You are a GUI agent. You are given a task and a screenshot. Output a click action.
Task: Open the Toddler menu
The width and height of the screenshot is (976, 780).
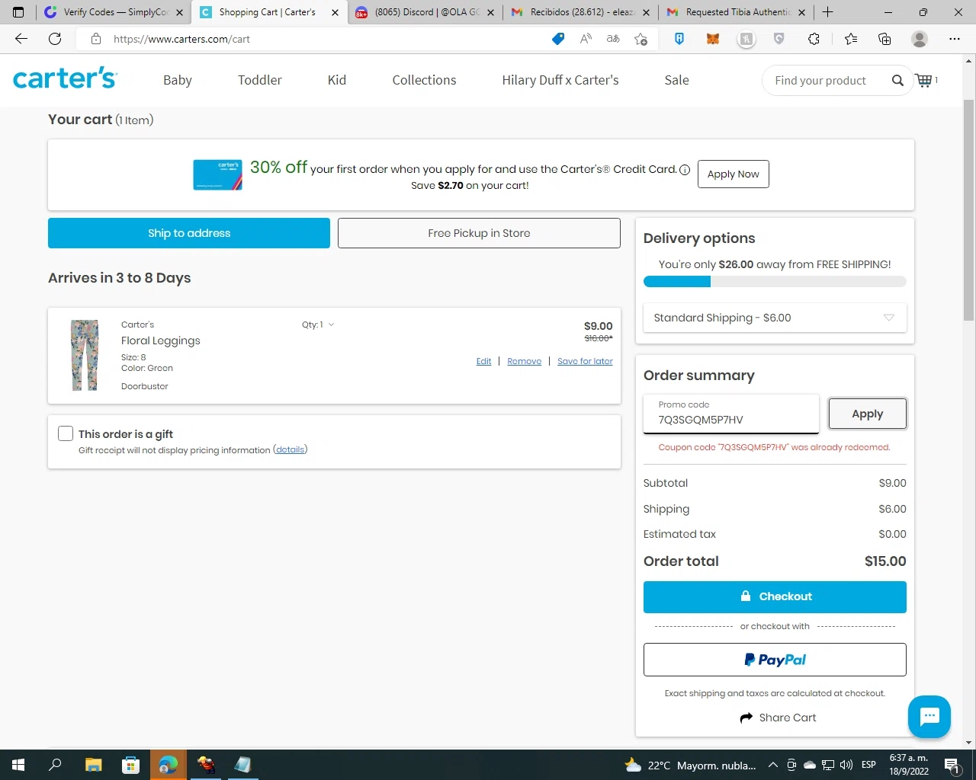point(260,80)
